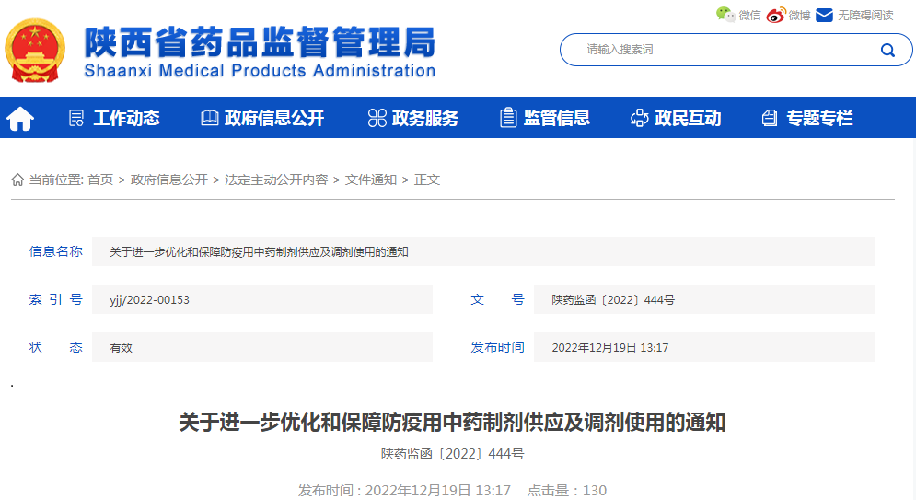Click the 工作动态 document icon
Image resolution: width=916 pixels, height=500 pixels.
point(76,118)
